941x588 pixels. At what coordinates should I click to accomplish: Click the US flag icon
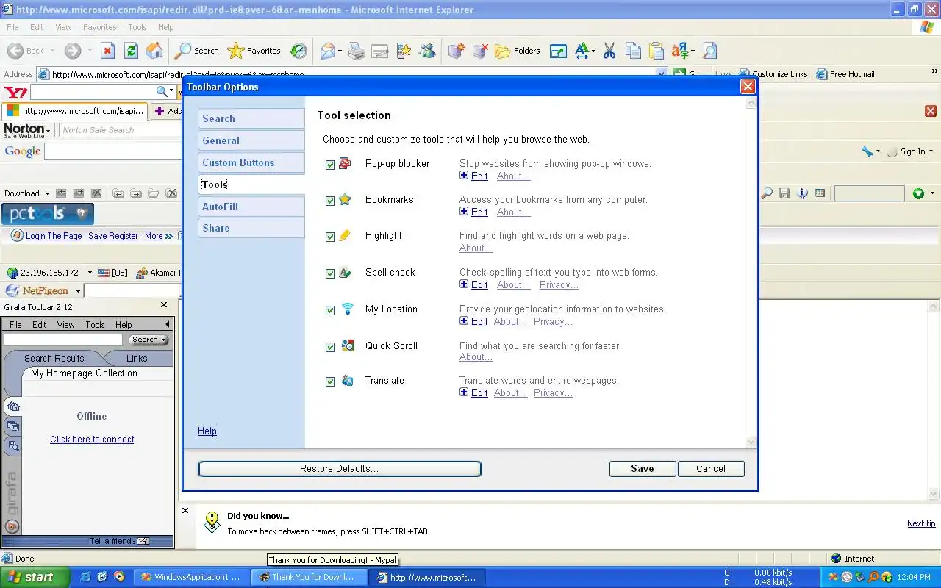coord(103,273)
